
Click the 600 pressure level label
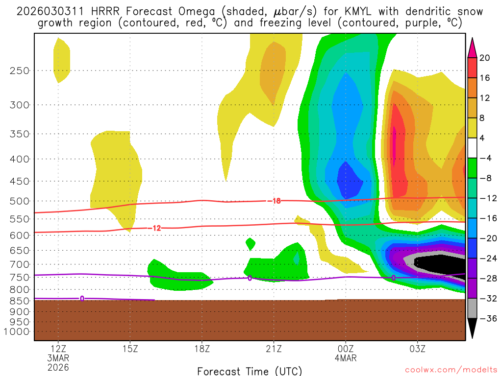pyautogui.click(x=19, y=235)
